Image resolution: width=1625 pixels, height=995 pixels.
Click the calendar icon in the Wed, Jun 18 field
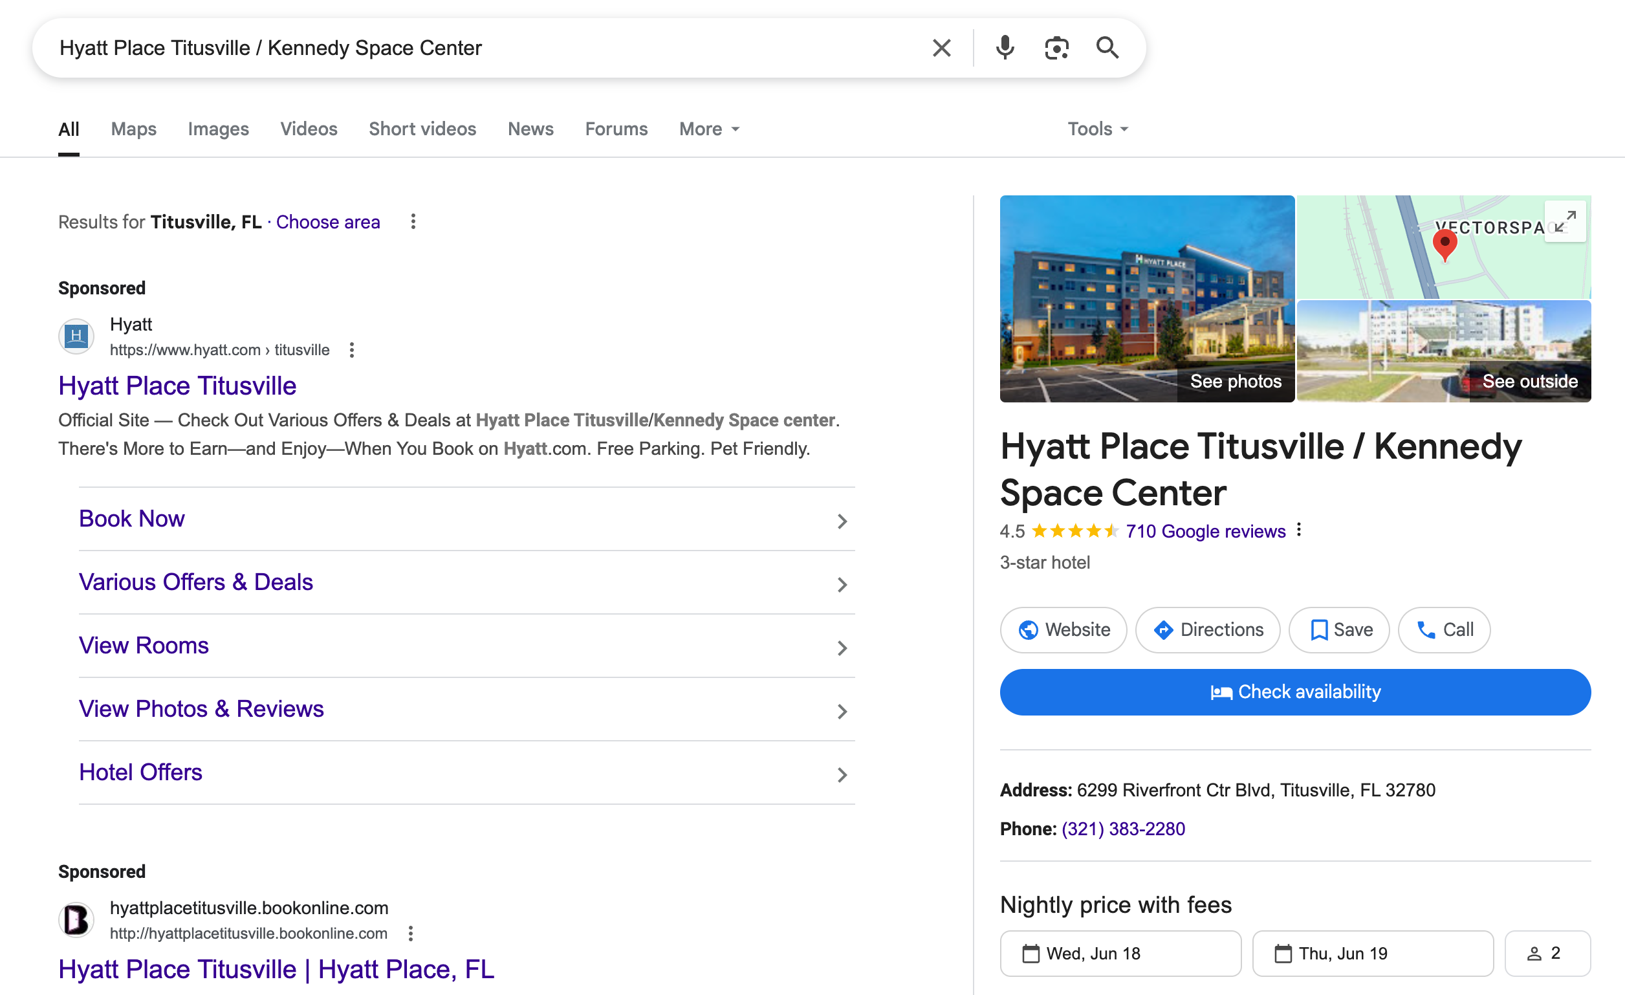coord(1030,953)
